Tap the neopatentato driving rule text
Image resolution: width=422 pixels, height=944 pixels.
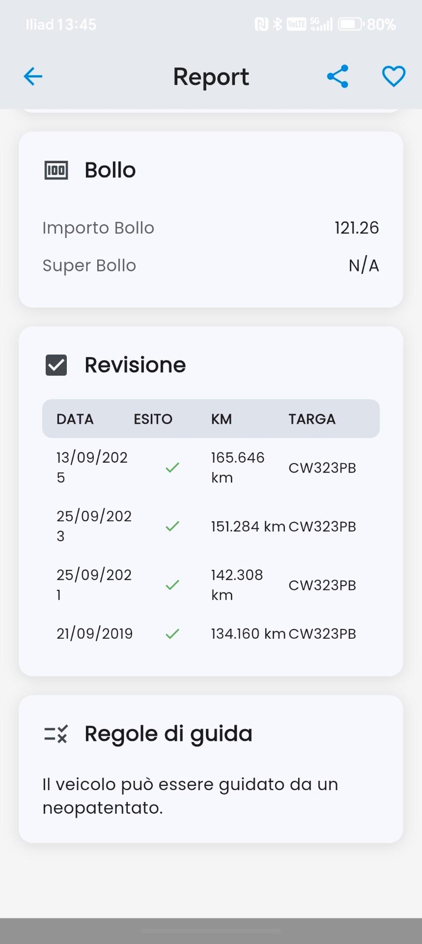point(190,796)
